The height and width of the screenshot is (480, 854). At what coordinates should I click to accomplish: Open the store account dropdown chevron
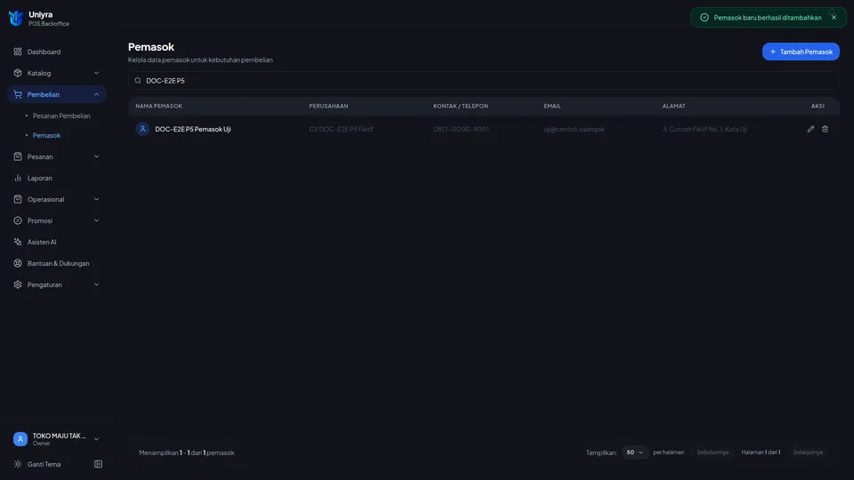click(x=96, y=439)
